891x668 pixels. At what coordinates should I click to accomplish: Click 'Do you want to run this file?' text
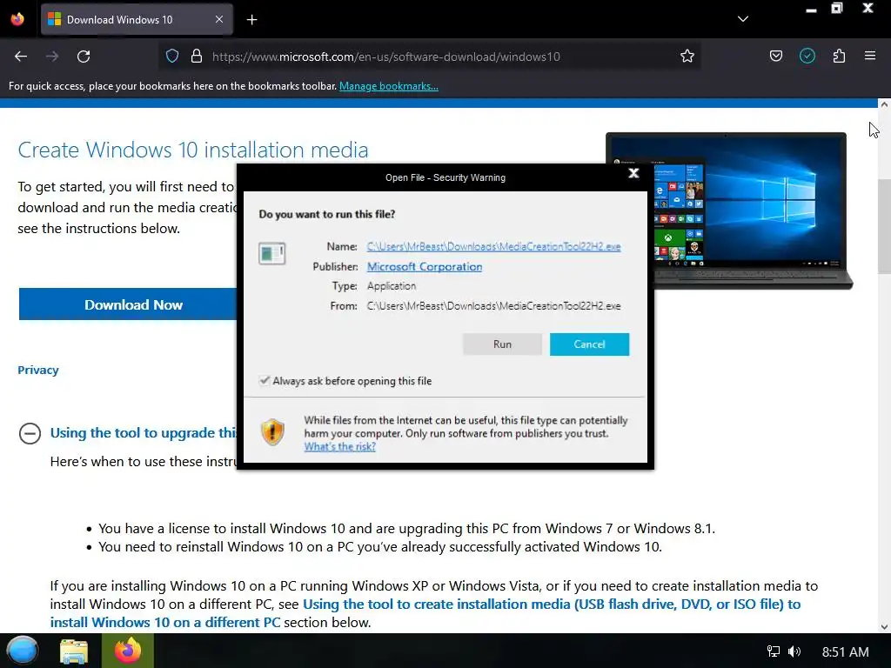click(x=327, y=214)
